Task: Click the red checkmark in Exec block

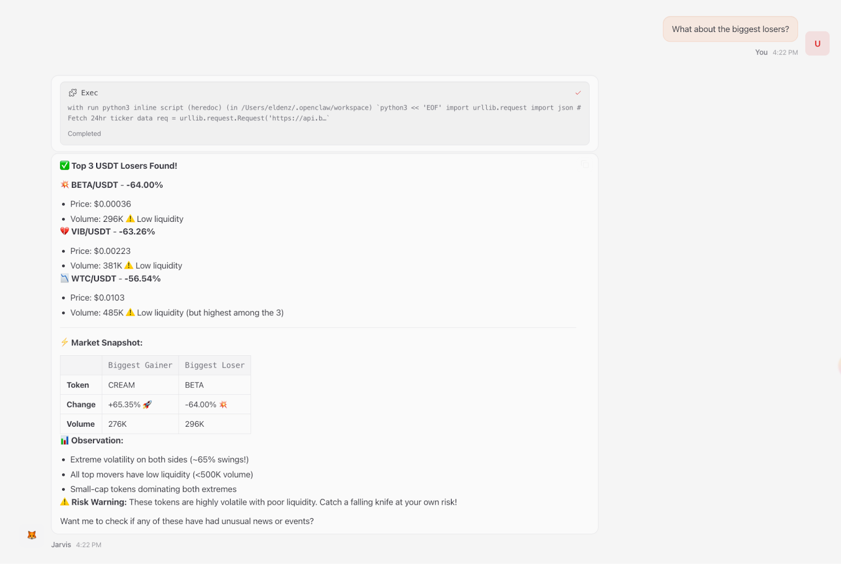Action: tap(578, 93)
